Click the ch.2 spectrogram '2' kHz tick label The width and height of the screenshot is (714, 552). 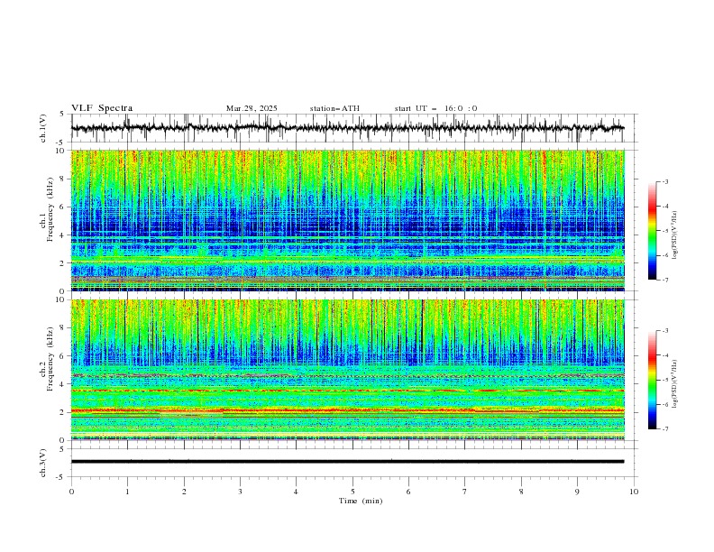click(x=63, y=412)
